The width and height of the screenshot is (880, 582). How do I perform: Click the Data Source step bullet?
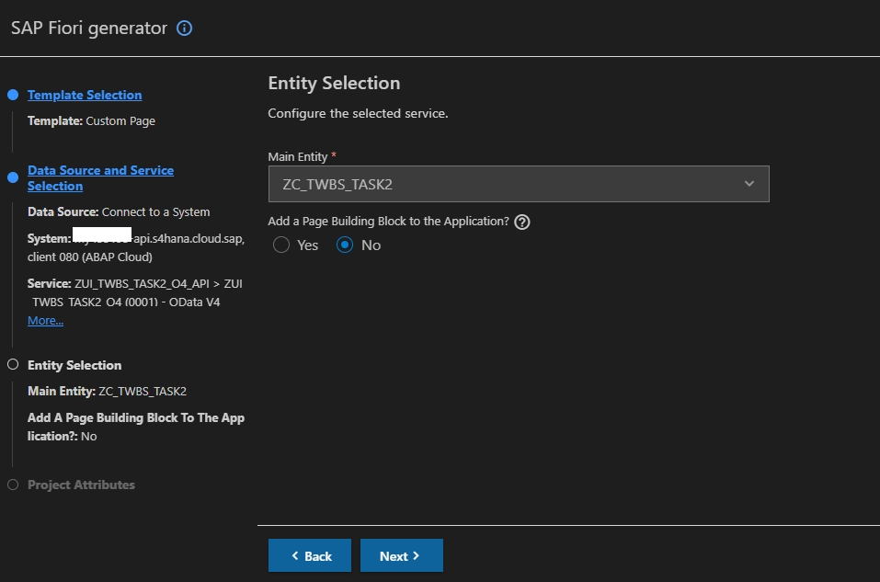13,177
